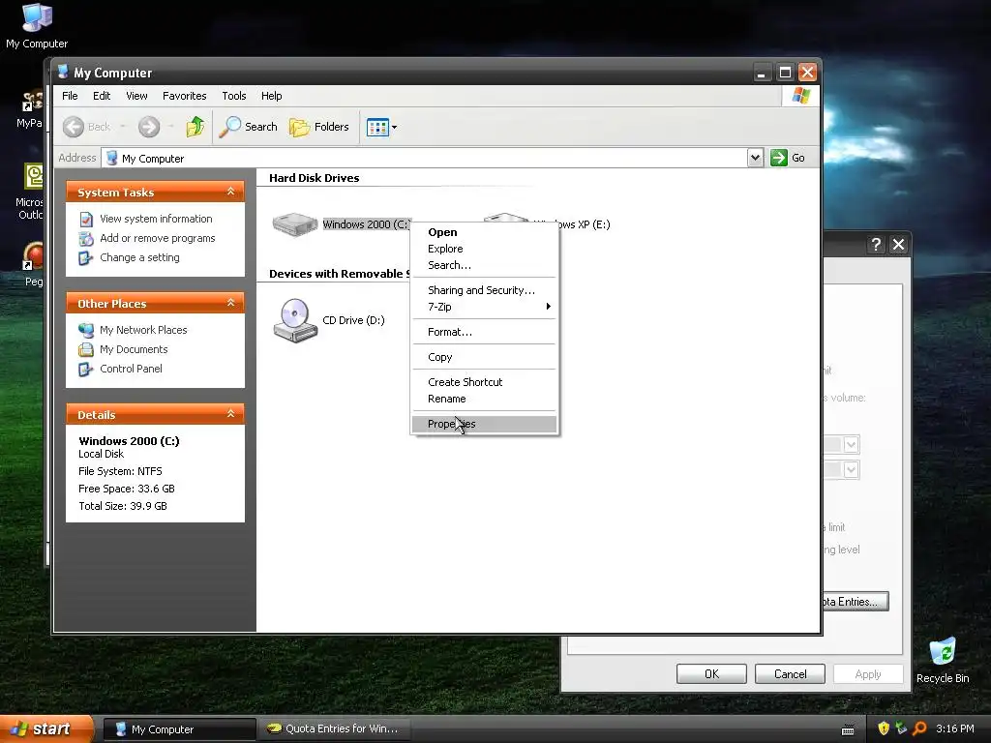Open the File menu
This screenshot has height=743, width=991.
70,96
